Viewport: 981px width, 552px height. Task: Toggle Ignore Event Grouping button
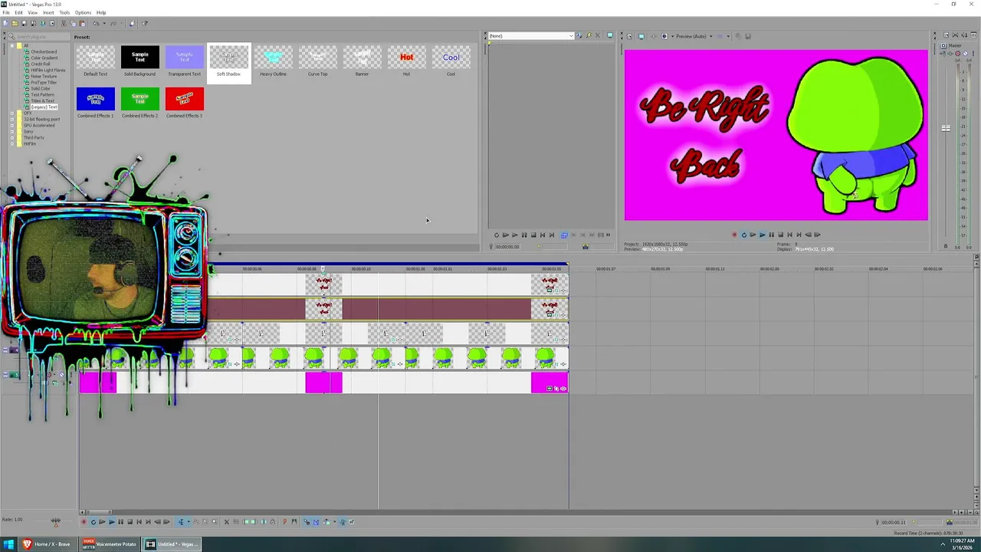pos(352,522)
